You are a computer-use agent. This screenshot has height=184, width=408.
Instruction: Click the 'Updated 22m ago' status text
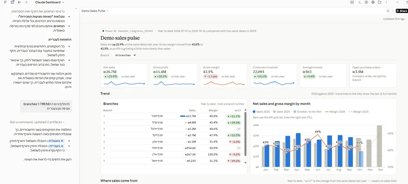(x=394, y=19)
